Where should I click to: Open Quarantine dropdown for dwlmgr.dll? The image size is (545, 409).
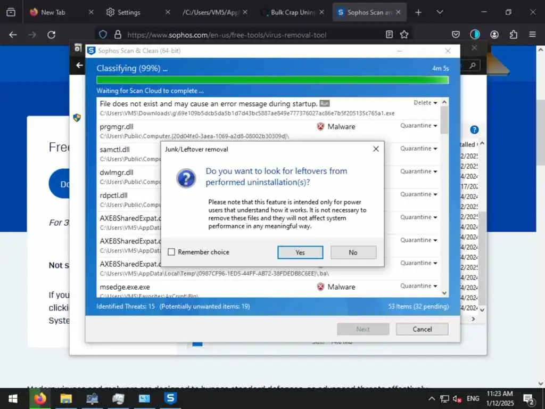coord(418,171)
